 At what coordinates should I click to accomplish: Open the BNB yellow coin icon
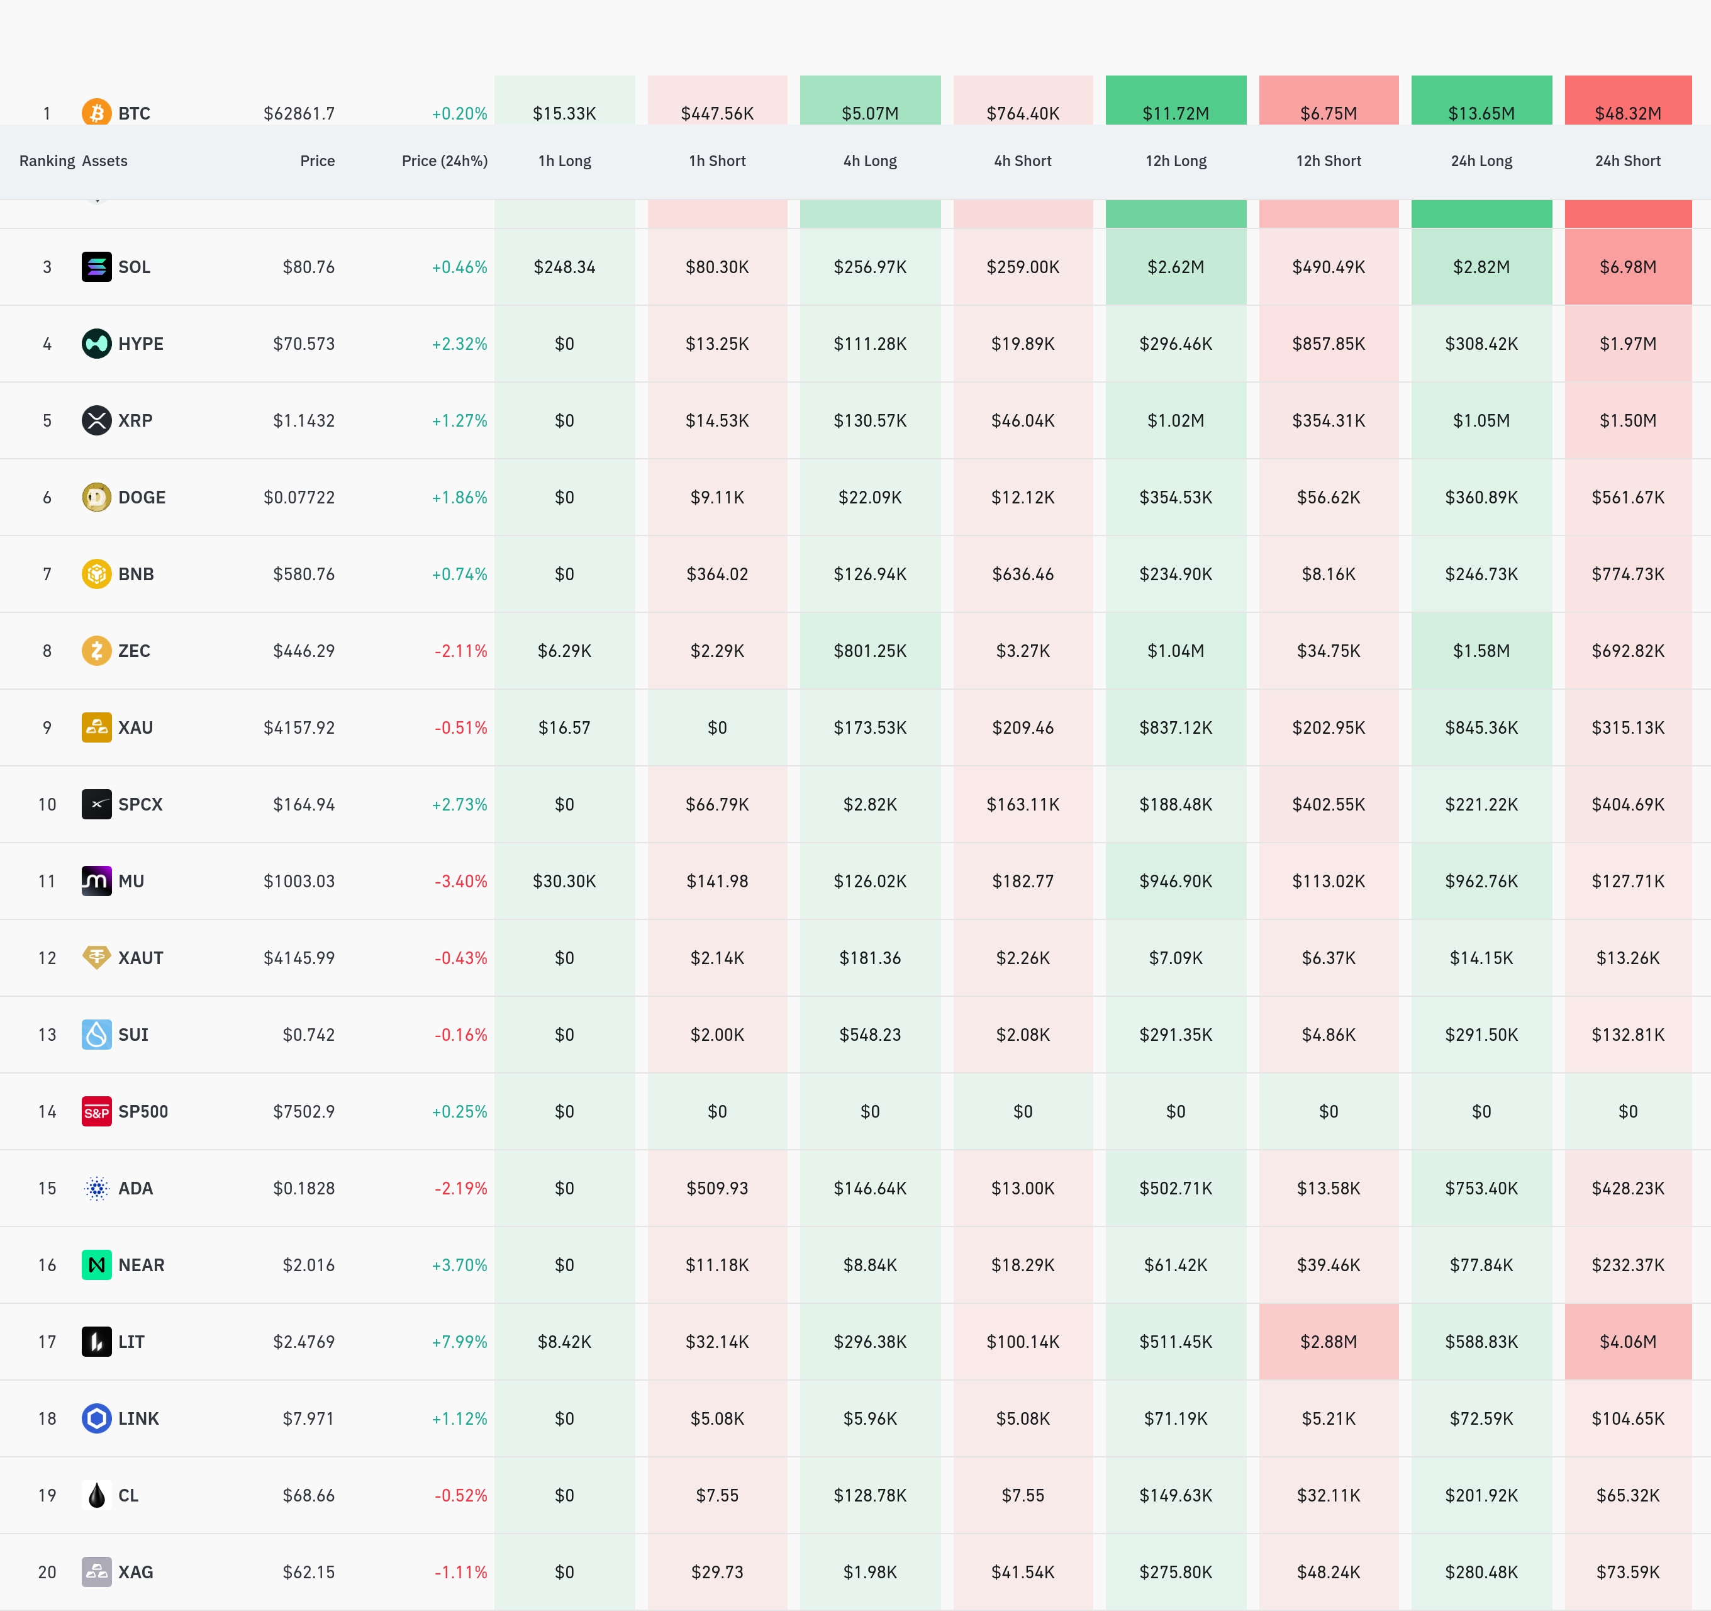96,573
